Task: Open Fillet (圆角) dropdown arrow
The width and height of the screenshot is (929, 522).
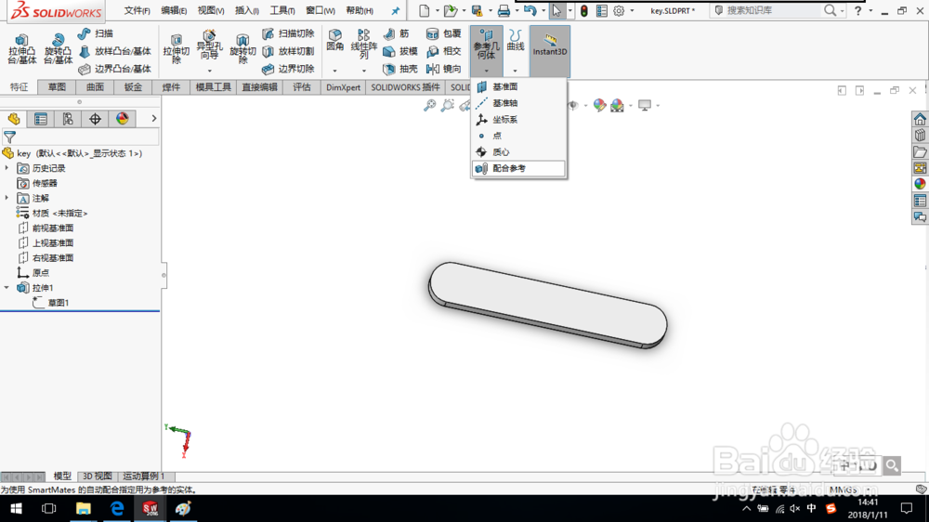Action: point(334,71)
